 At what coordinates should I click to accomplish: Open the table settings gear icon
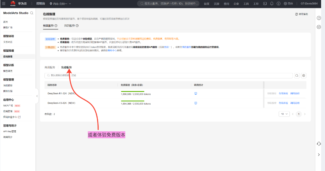[304, 75]
